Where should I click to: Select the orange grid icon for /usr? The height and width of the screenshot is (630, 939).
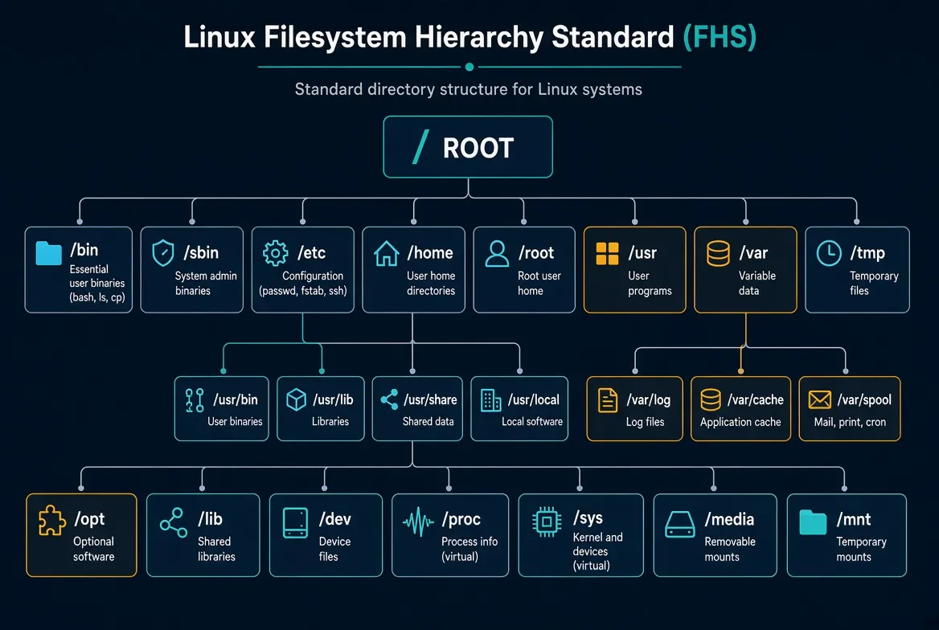point(607,253)
